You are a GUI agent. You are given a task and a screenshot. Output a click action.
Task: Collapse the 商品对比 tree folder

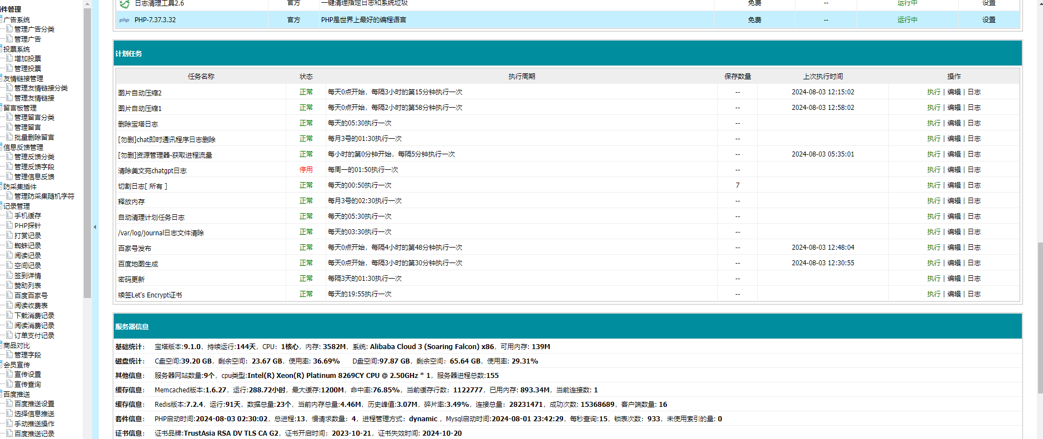[1, 345]
